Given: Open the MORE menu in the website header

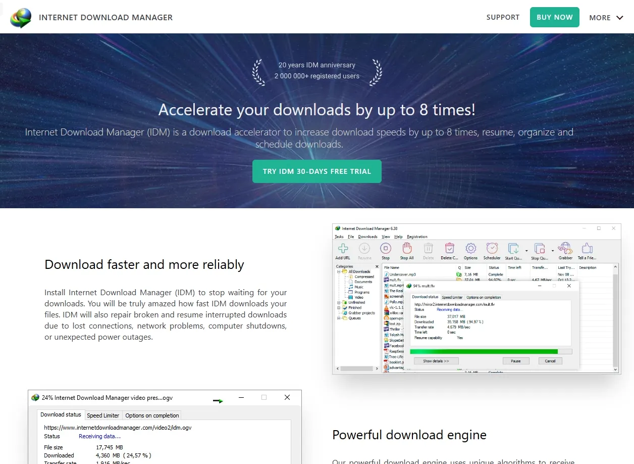Looking at the screenshot, I should click(x=606, y=17).
